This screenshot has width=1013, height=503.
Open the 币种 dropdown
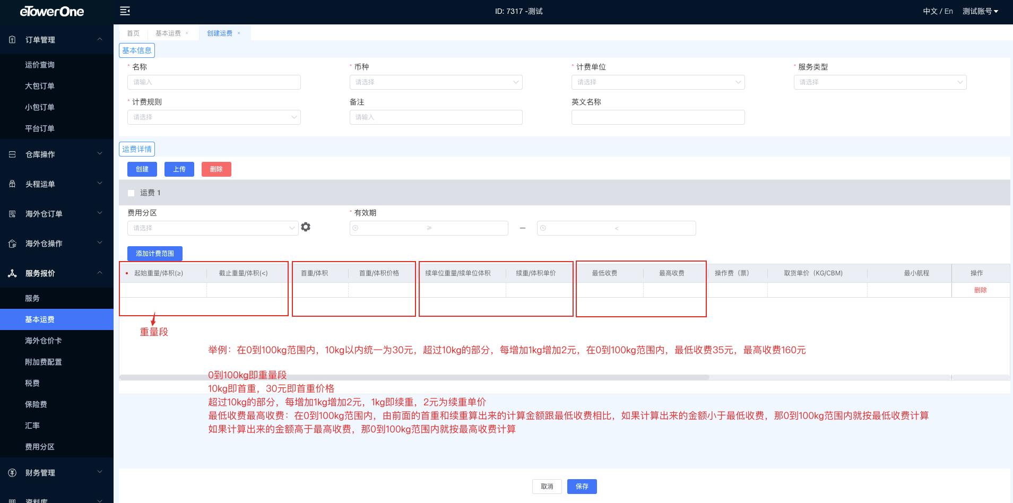[x=436, y=82]
